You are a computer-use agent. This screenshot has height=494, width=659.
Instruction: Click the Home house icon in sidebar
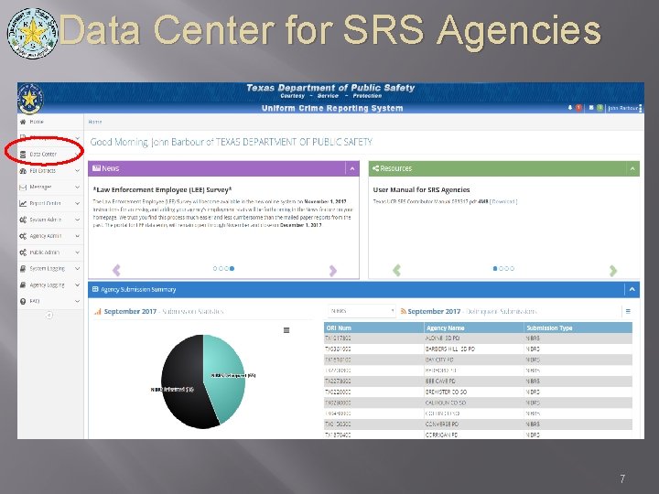coord(23,122)
